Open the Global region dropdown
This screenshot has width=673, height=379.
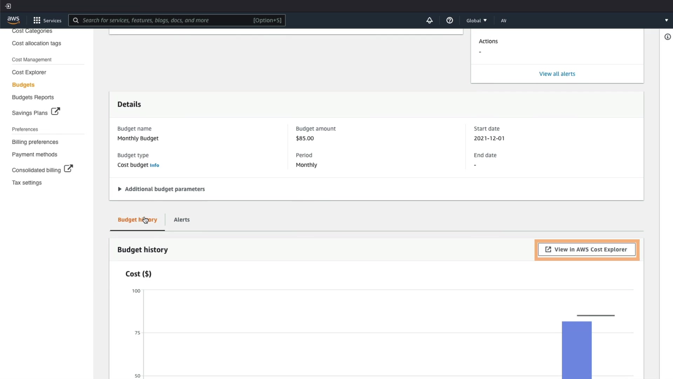476,20
